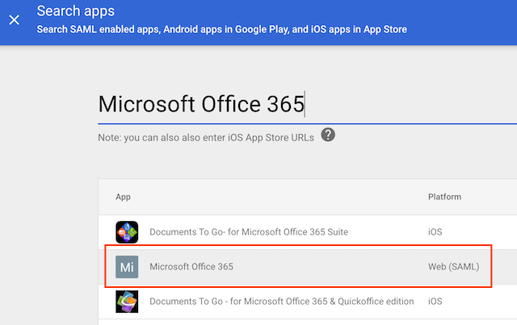Close the Search apps dialog
The width and height of the screenshot is (517, 325).
15,19
